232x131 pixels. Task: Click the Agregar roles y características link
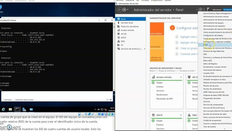coord(189,37)
